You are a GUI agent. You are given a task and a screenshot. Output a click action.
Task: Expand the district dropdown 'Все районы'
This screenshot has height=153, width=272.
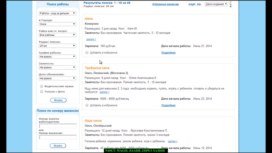pos(57,35)
